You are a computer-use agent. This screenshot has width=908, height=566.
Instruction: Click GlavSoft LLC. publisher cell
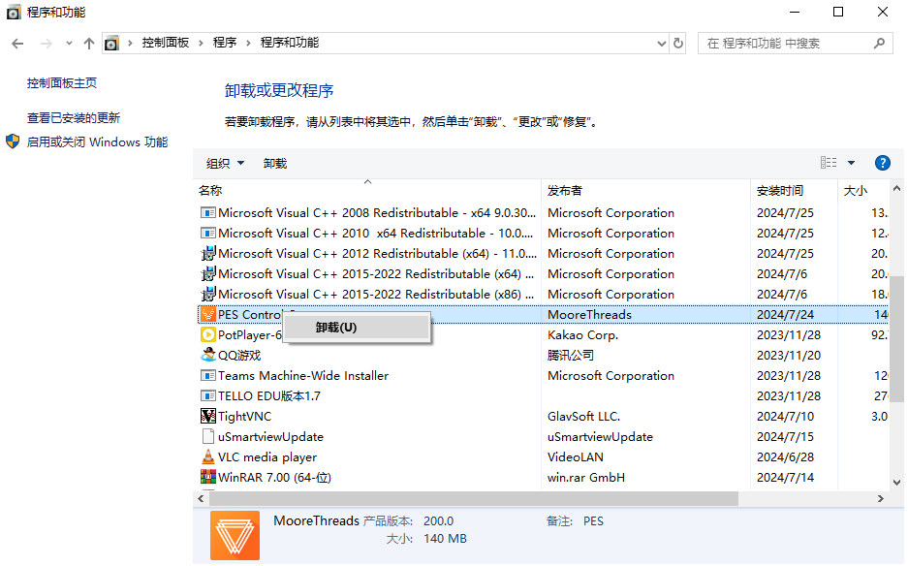583,416
